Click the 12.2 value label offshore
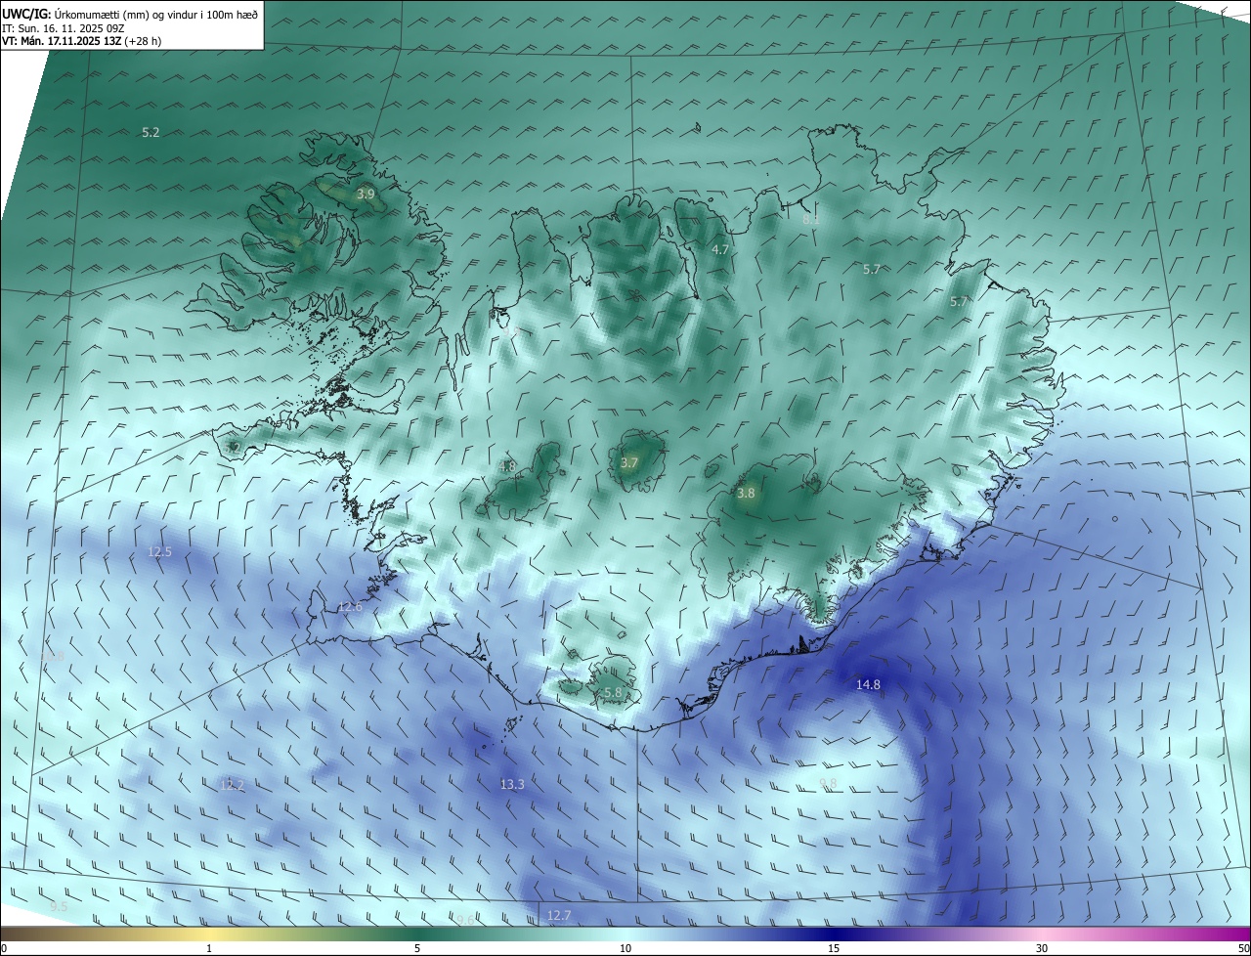 click(x=232, y=785)
